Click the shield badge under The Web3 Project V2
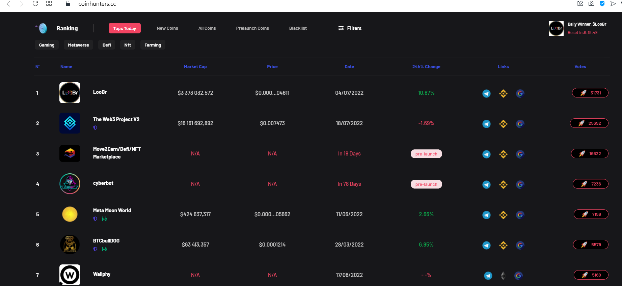622x286 pixels. click(95, 128)
